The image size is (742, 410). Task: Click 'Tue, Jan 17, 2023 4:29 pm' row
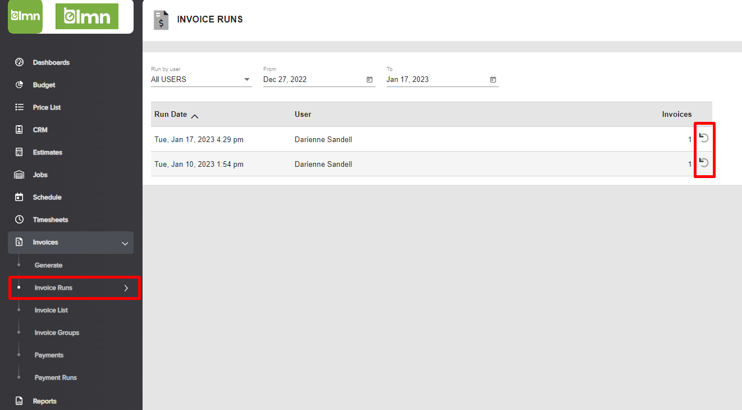point(431,139)
